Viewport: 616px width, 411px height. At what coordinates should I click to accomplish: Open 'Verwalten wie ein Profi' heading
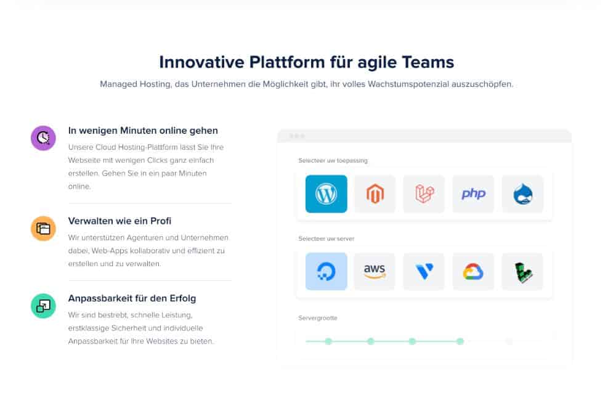120,221
